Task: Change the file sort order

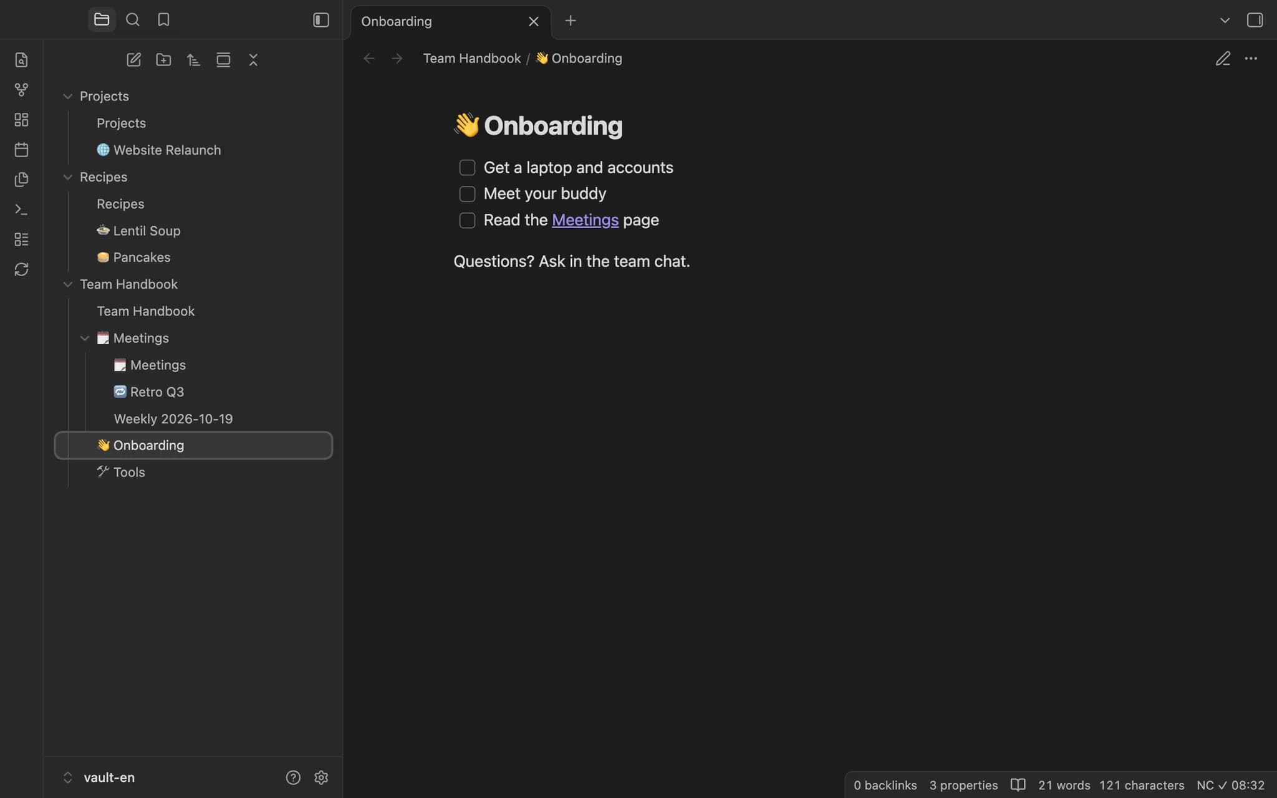Action: (x=193, y=60)
